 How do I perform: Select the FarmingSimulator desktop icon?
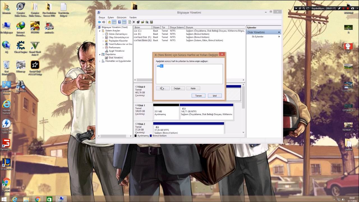coord(6,145)
